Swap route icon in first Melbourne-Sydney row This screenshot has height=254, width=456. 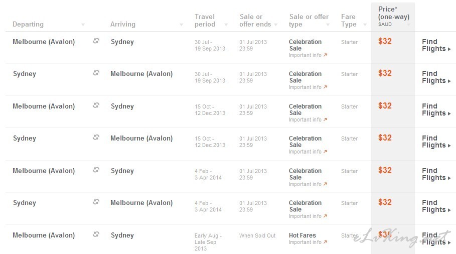click(x=96, y=41)
